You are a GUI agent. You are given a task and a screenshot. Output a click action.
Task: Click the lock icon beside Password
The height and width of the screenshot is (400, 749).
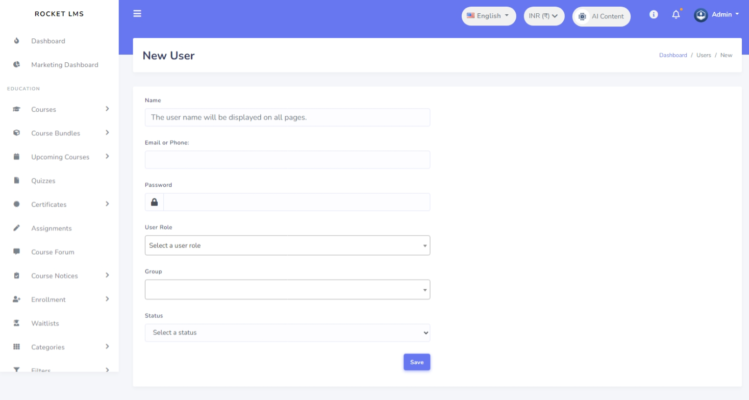click(154, 202)
